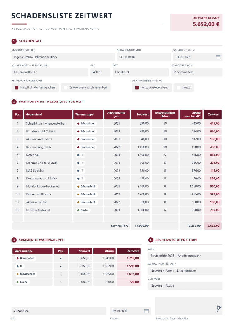The height and width of the screenshot is (332, 234).
Task: Click the Warengruppe header in positions table
Action: [88, 115]
